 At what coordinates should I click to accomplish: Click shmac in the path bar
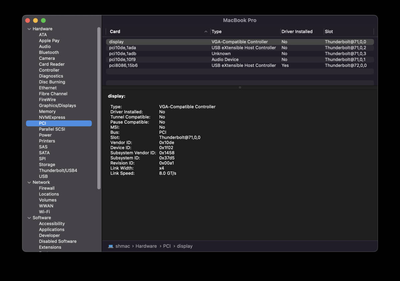(x=123, y=246)
